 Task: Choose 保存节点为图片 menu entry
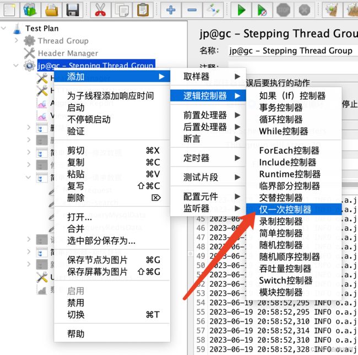coord(112,260)
